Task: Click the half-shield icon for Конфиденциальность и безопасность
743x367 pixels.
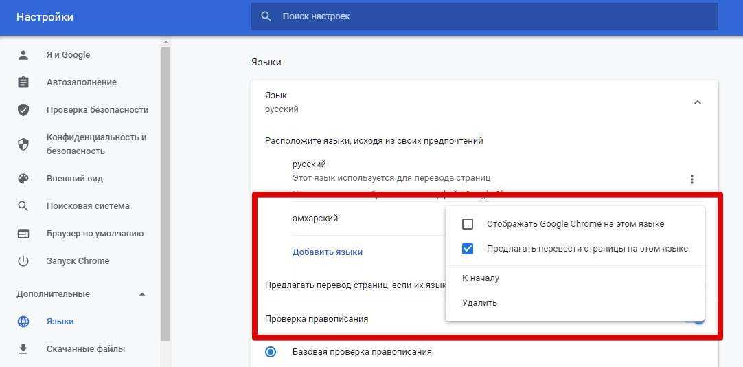Action: [23, 144]
